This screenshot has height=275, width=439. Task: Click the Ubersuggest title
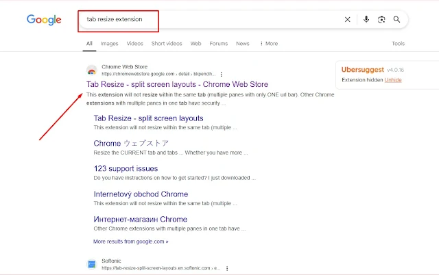[x=363, y=70]
